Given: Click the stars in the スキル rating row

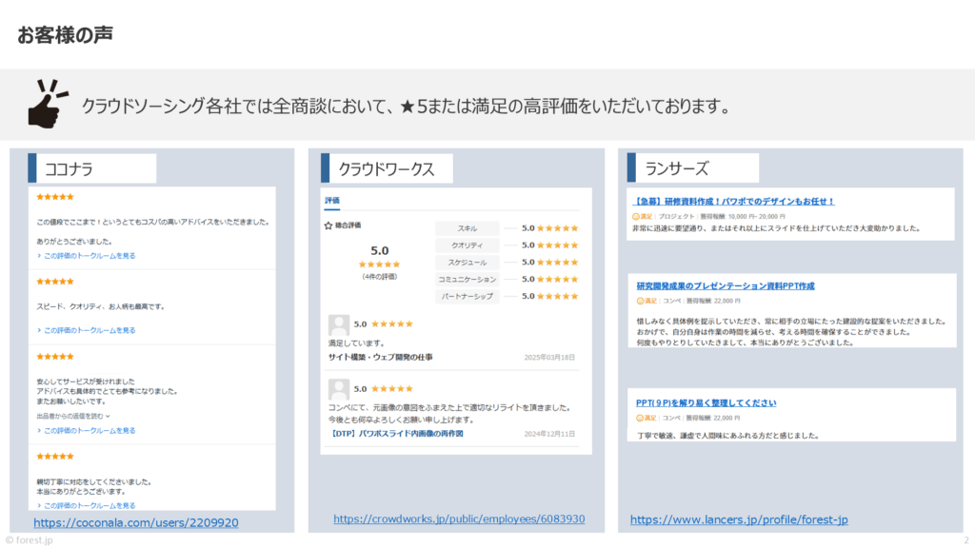Looking at the screenshot, I should [558, 228].
